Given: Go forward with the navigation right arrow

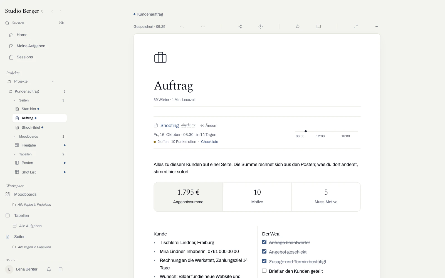Looking at the screenshot, I should point(61,11).
